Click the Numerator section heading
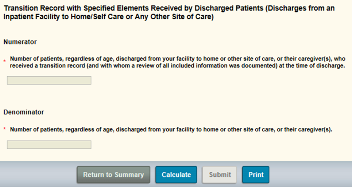Image resolution: width=352 pixels, height=187 pixels. (20, 42)
